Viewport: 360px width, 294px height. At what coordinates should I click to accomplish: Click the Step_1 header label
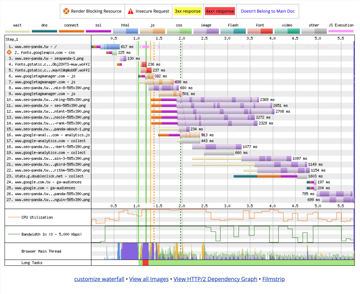[x=12, y=39]
